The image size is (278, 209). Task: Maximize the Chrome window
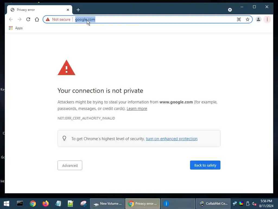click(254, 7)
